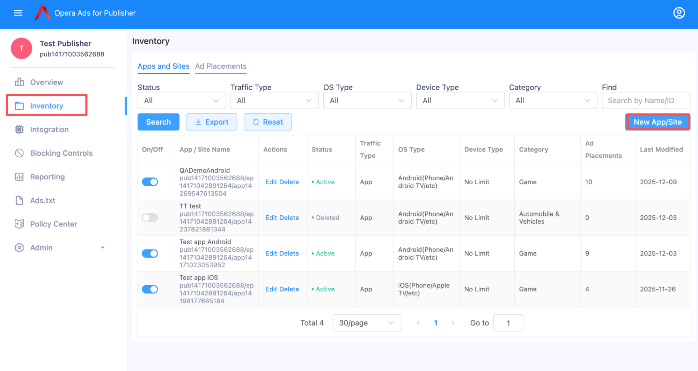Click the Blocking Controls prohibited icon
This screenshot has height=371, width=698.
[19, 153]
